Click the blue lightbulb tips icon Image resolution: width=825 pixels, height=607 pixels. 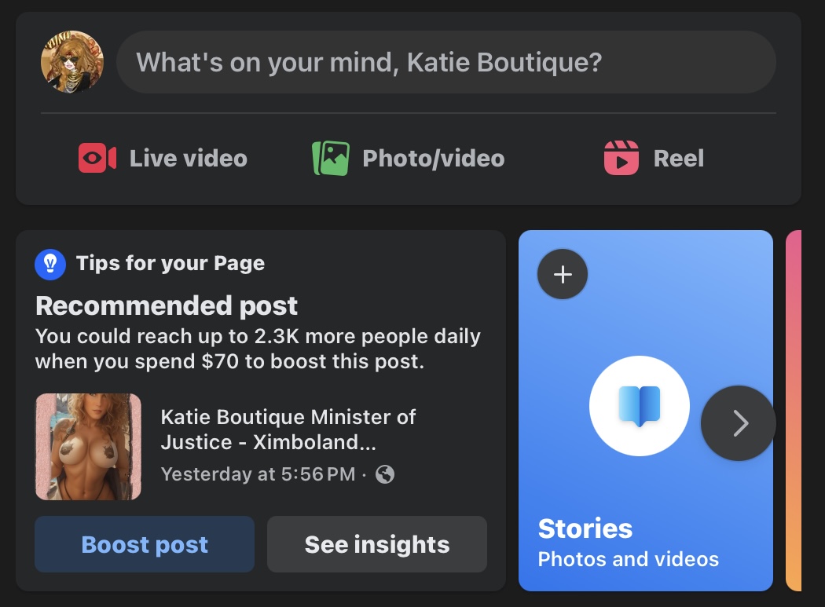pos(50,264)
